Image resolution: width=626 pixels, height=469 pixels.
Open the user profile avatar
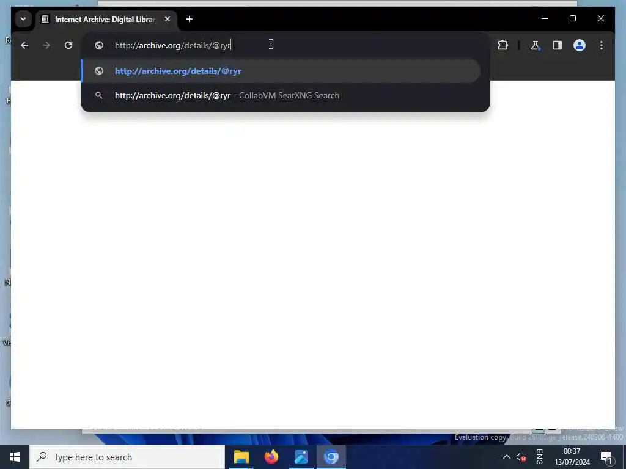pos(580,45)
